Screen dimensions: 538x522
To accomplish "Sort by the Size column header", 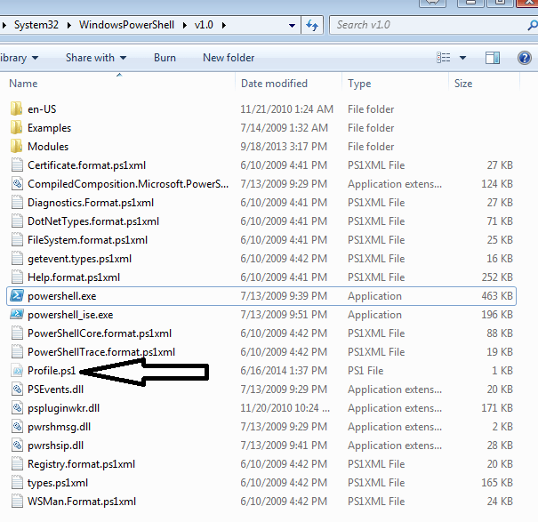I will [x=463, y=84].
